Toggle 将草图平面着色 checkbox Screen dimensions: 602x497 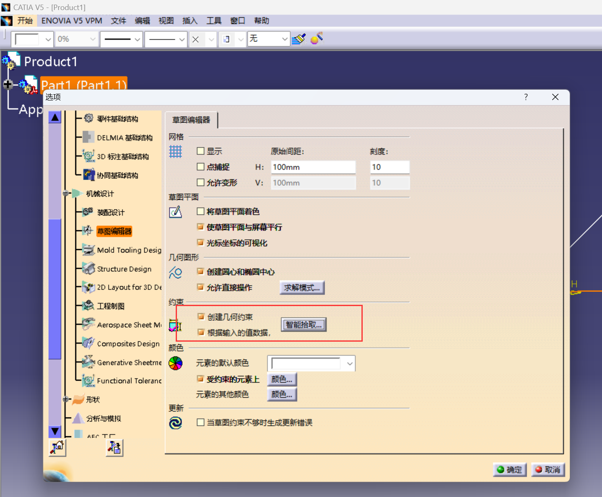tap(201, 211)
